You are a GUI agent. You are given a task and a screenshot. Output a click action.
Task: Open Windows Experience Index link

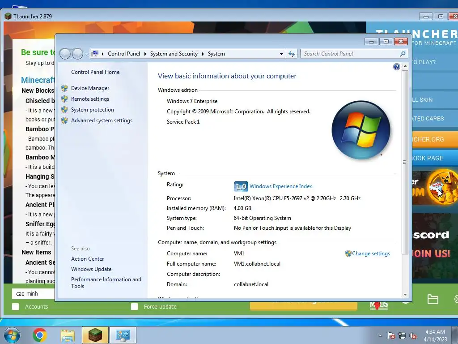[x=281, y=186]
